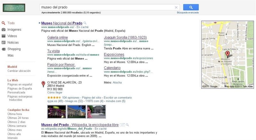Click Real Jardín Botánico on map
This screenshot has height=140, width=256.
tap(238, 83)
